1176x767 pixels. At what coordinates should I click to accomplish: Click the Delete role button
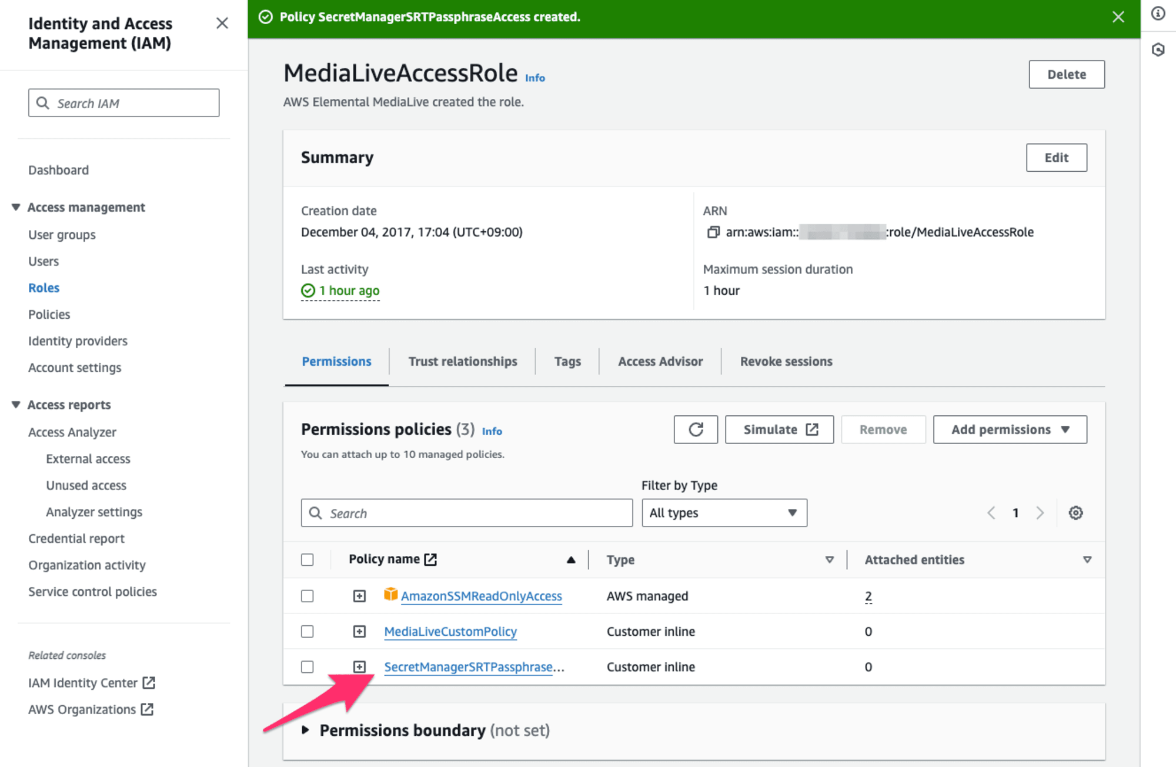1067,74
